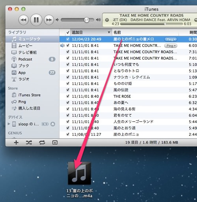Image resolution: width=197 pixels, height=202 pixels.
Task: Click the rewind previous track button
Action: click(24, 20)
